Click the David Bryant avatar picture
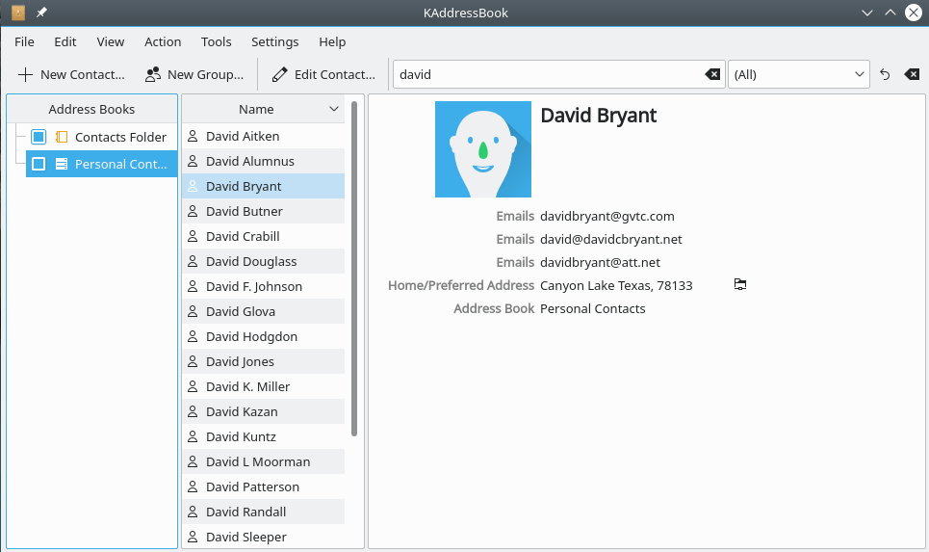929x552 pixels. pos(483,148)
